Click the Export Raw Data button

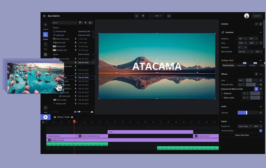pyautogui.click(x=242, y=135)
